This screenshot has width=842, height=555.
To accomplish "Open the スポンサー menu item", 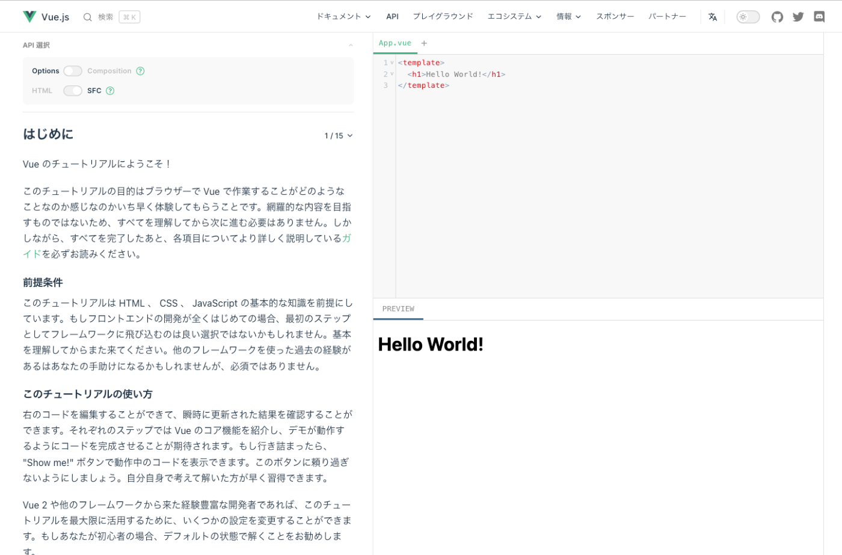I will [x=615, y=16].
